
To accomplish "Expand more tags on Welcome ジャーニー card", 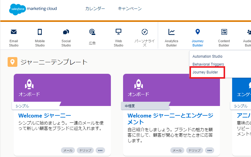I will [x=100, y=150].
